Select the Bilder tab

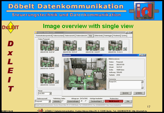tap(91, 36)
